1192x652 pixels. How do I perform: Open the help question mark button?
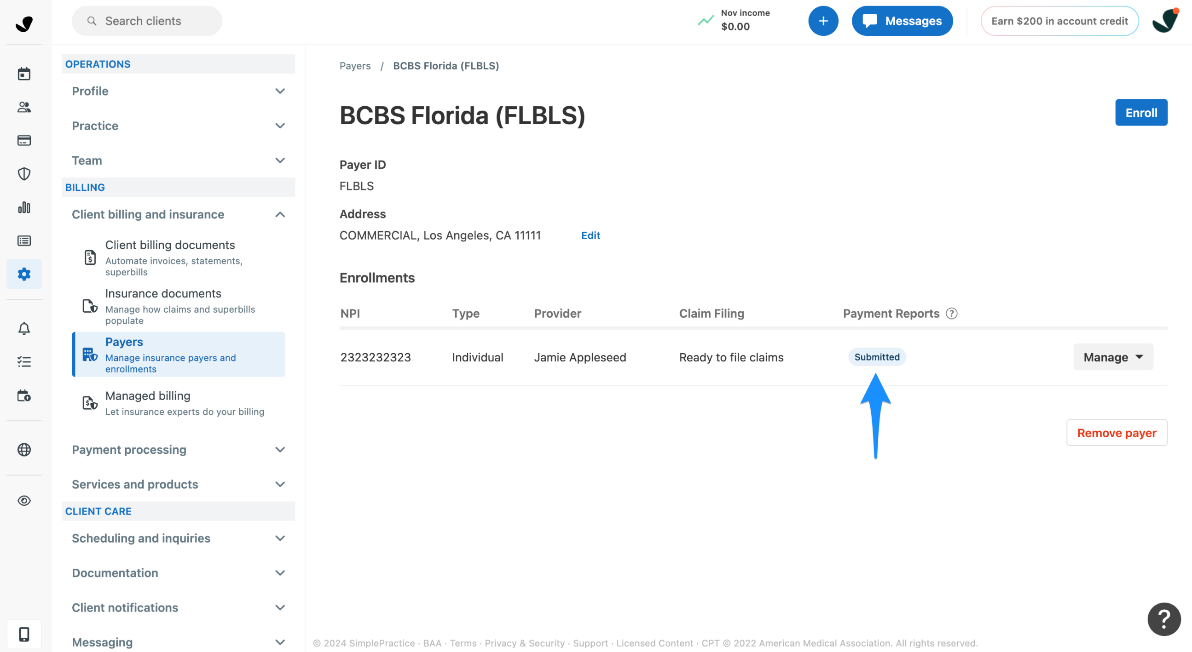(x=1164, y=619)
